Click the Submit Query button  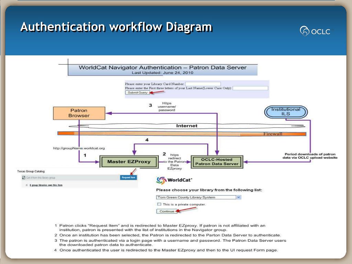(137, 92)
